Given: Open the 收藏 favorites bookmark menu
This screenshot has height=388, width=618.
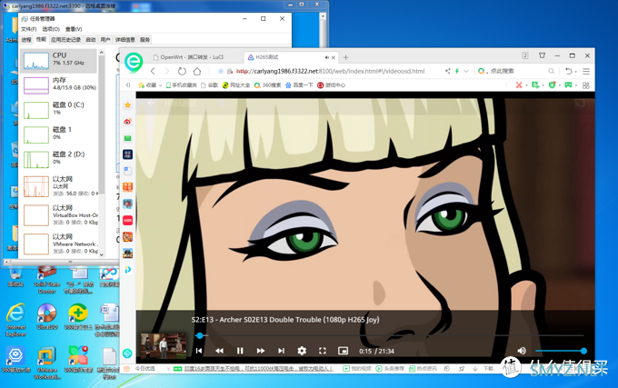Looking at the screenshot, I should click(x=150, y=85).
